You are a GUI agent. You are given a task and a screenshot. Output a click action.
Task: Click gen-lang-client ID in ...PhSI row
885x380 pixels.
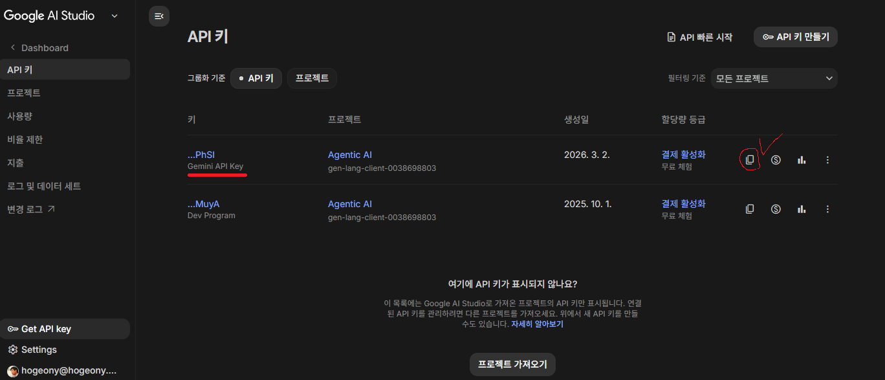pyautogui.click(x=382, y=168)
